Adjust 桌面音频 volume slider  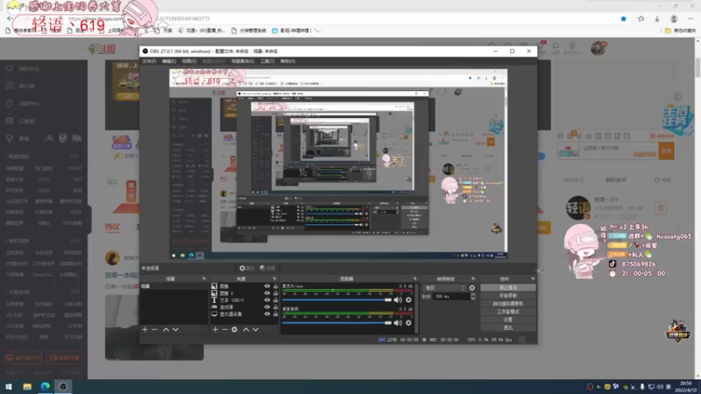click(x=336, y=322)
